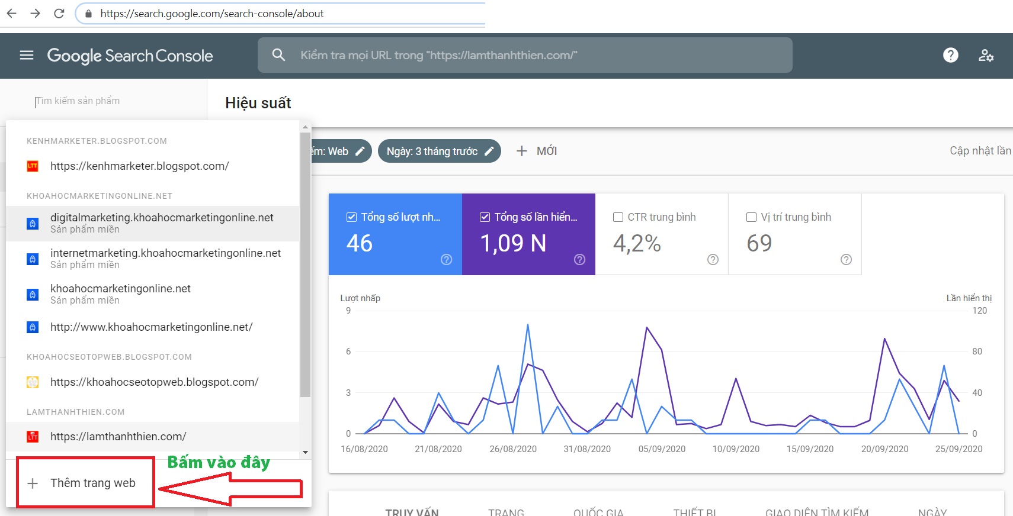The height and width of the screenshot is (516, 1013).
Task: Click icon of http://www.khoahocmarketingonline.net/ property
Action: [x=33, y=327]
